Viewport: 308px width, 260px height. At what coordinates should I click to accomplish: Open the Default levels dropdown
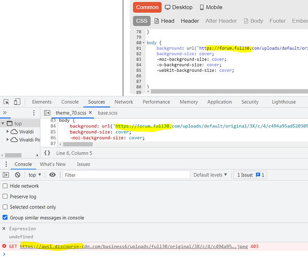point(210,175)
